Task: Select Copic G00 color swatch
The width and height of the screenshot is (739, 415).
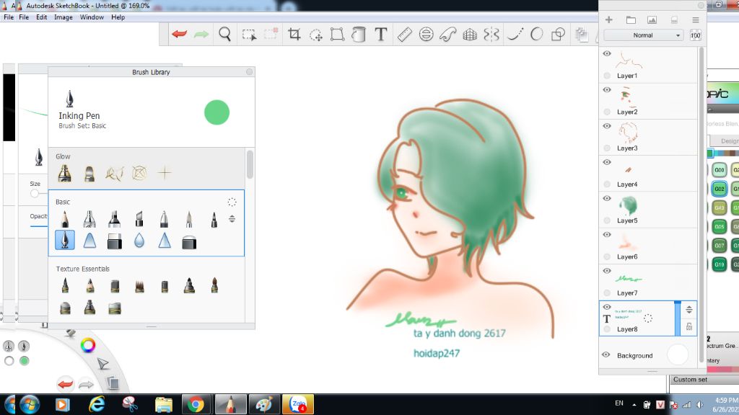Action: click(720, 170)
